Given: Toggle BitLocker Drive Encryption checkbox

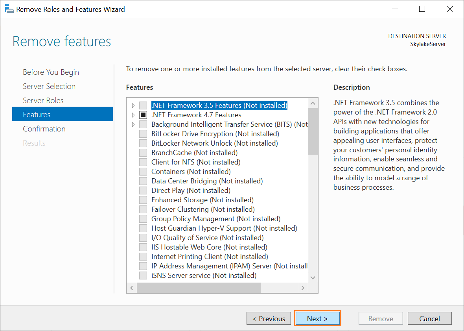Looking at the screenshot, I should coord(143,134).
